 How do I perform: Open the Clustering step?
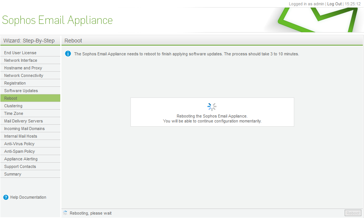(30, 106)
